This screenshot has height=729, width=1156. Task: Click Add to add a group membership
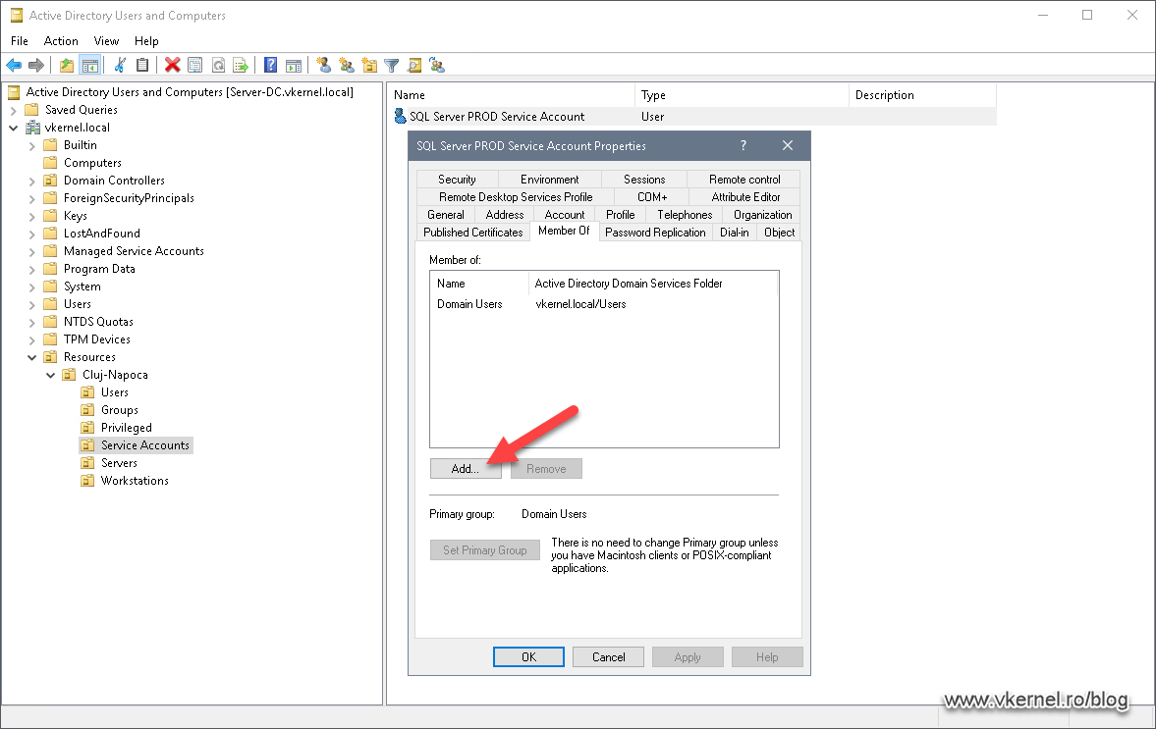click(x=465, y=468)
